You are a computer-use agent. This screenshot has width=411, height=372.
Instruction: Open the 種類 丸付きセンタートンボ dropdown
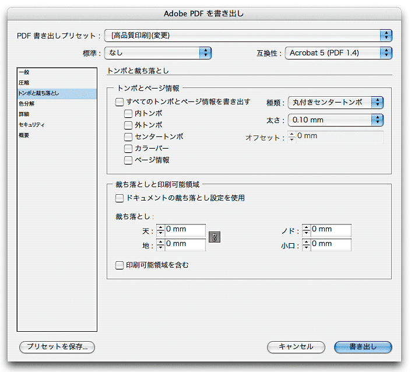click(x=336, y=103)
